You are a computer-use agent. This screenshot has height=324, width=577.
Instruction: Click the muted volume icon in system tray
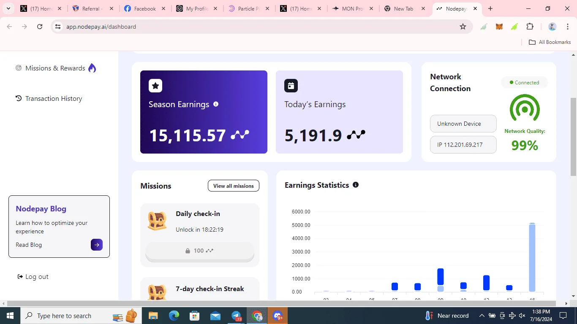522,316
